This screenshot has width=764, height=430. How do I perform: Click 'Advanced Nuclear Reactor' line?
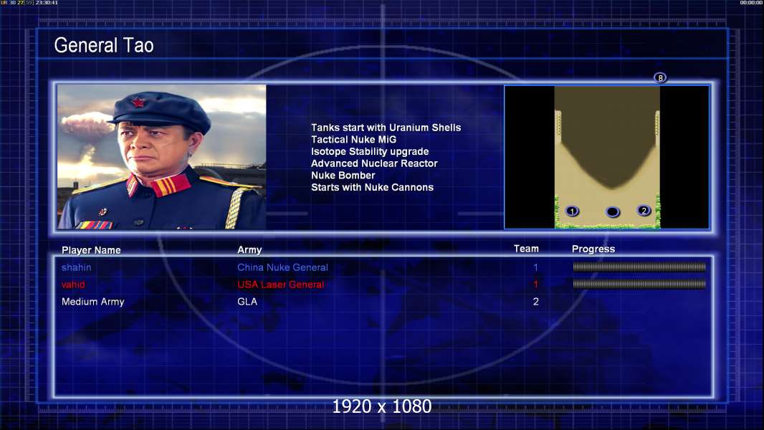tap(374, 163)
